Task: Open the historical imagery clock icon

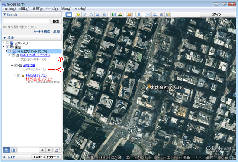Action: click(113, 14)
